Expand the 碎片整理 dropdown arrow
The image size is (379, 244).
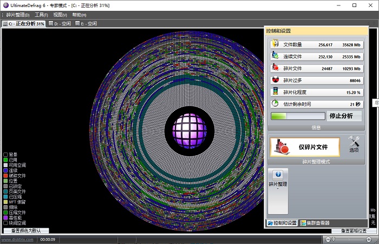coord(278,189)
